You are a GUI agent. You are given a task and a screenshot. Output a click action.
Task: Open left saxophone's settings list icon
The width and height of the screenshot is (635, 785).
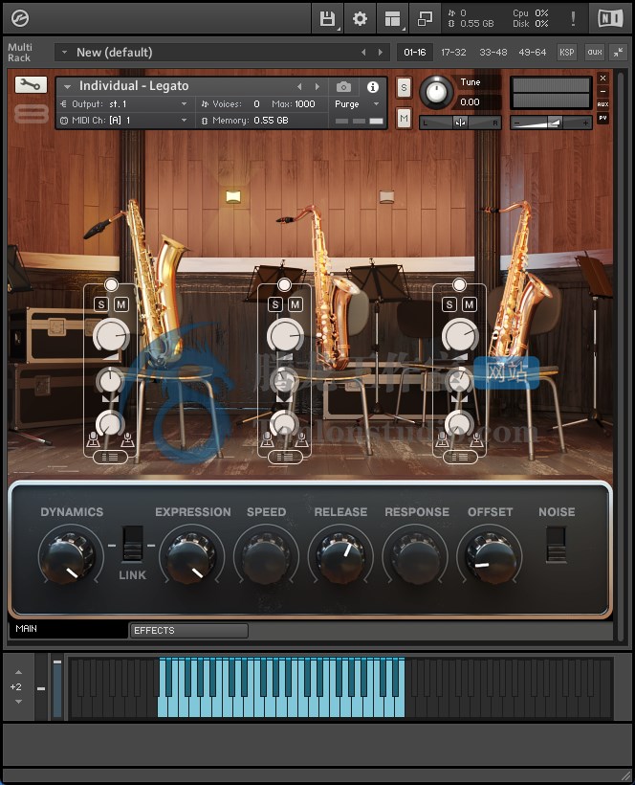tap(110, 457)
